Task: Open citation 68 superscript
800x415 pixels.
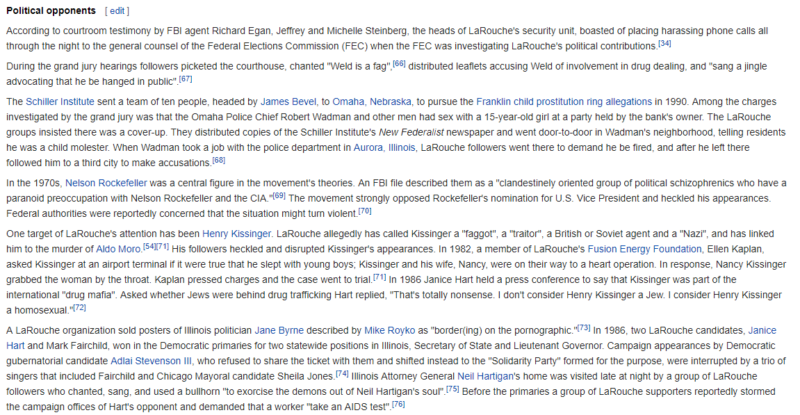Action: tap(218, 161)
